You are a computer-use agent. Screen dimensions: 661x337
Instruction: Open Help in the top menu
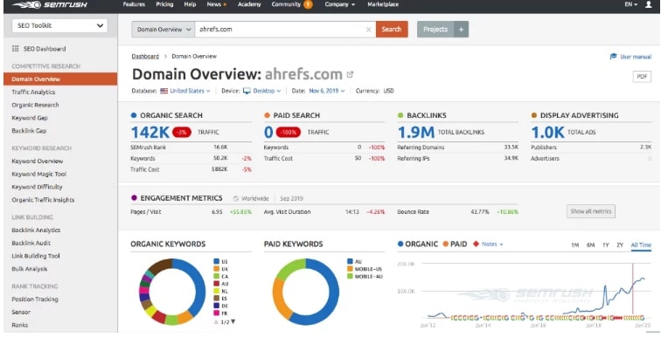click(x=190, y=4)
